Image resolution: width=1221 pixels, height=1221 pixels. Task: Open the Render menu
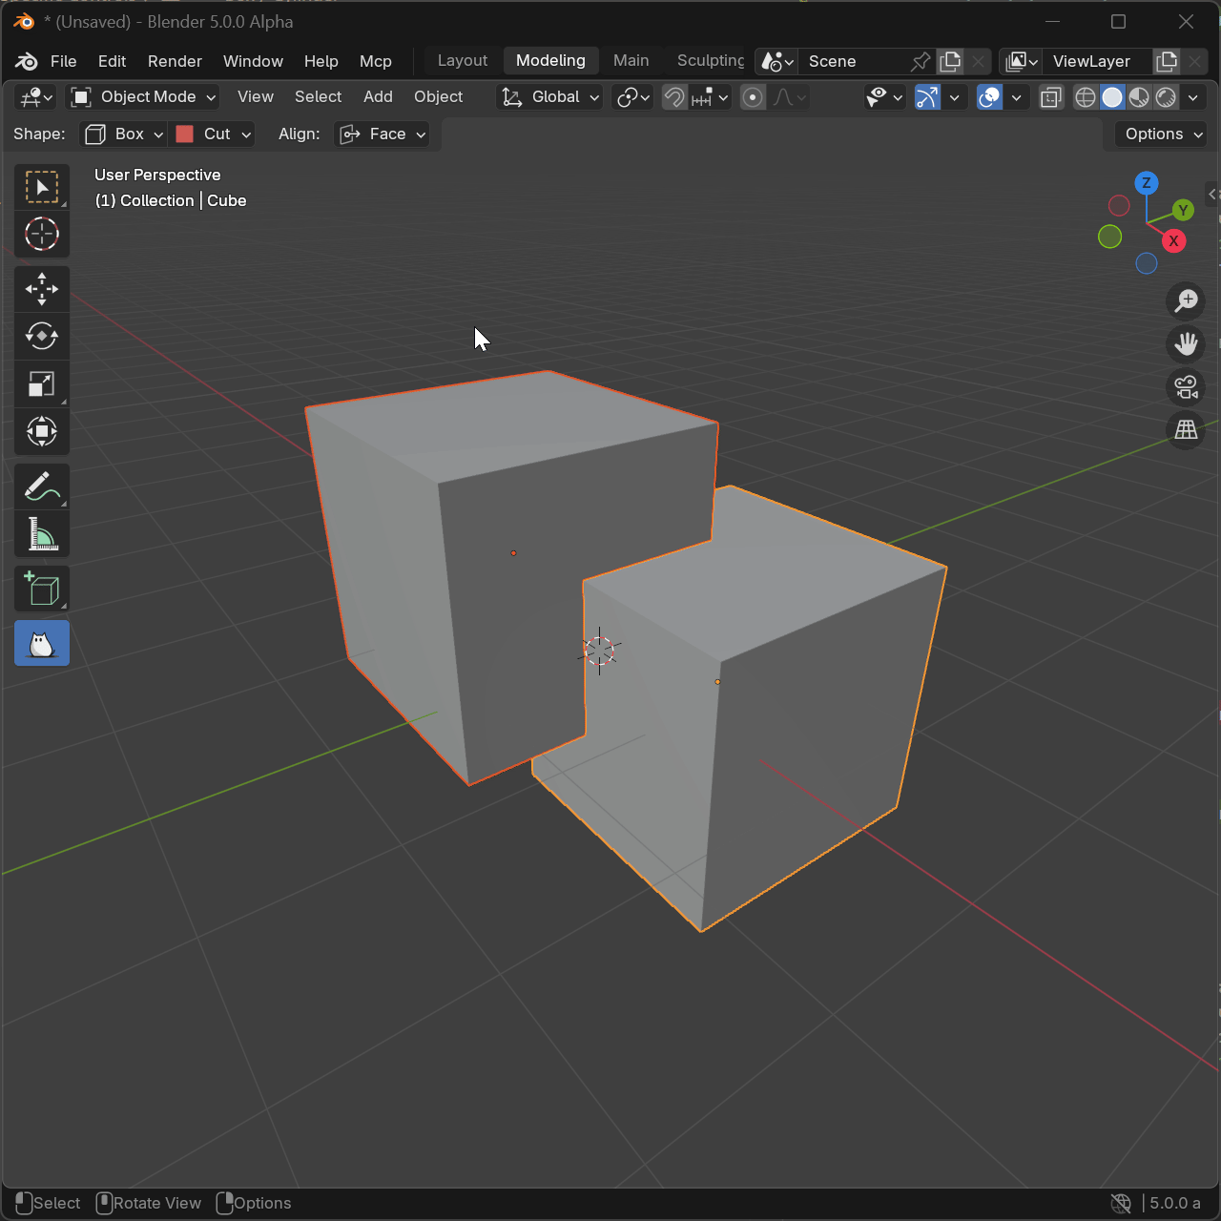(x=175, y=61)
